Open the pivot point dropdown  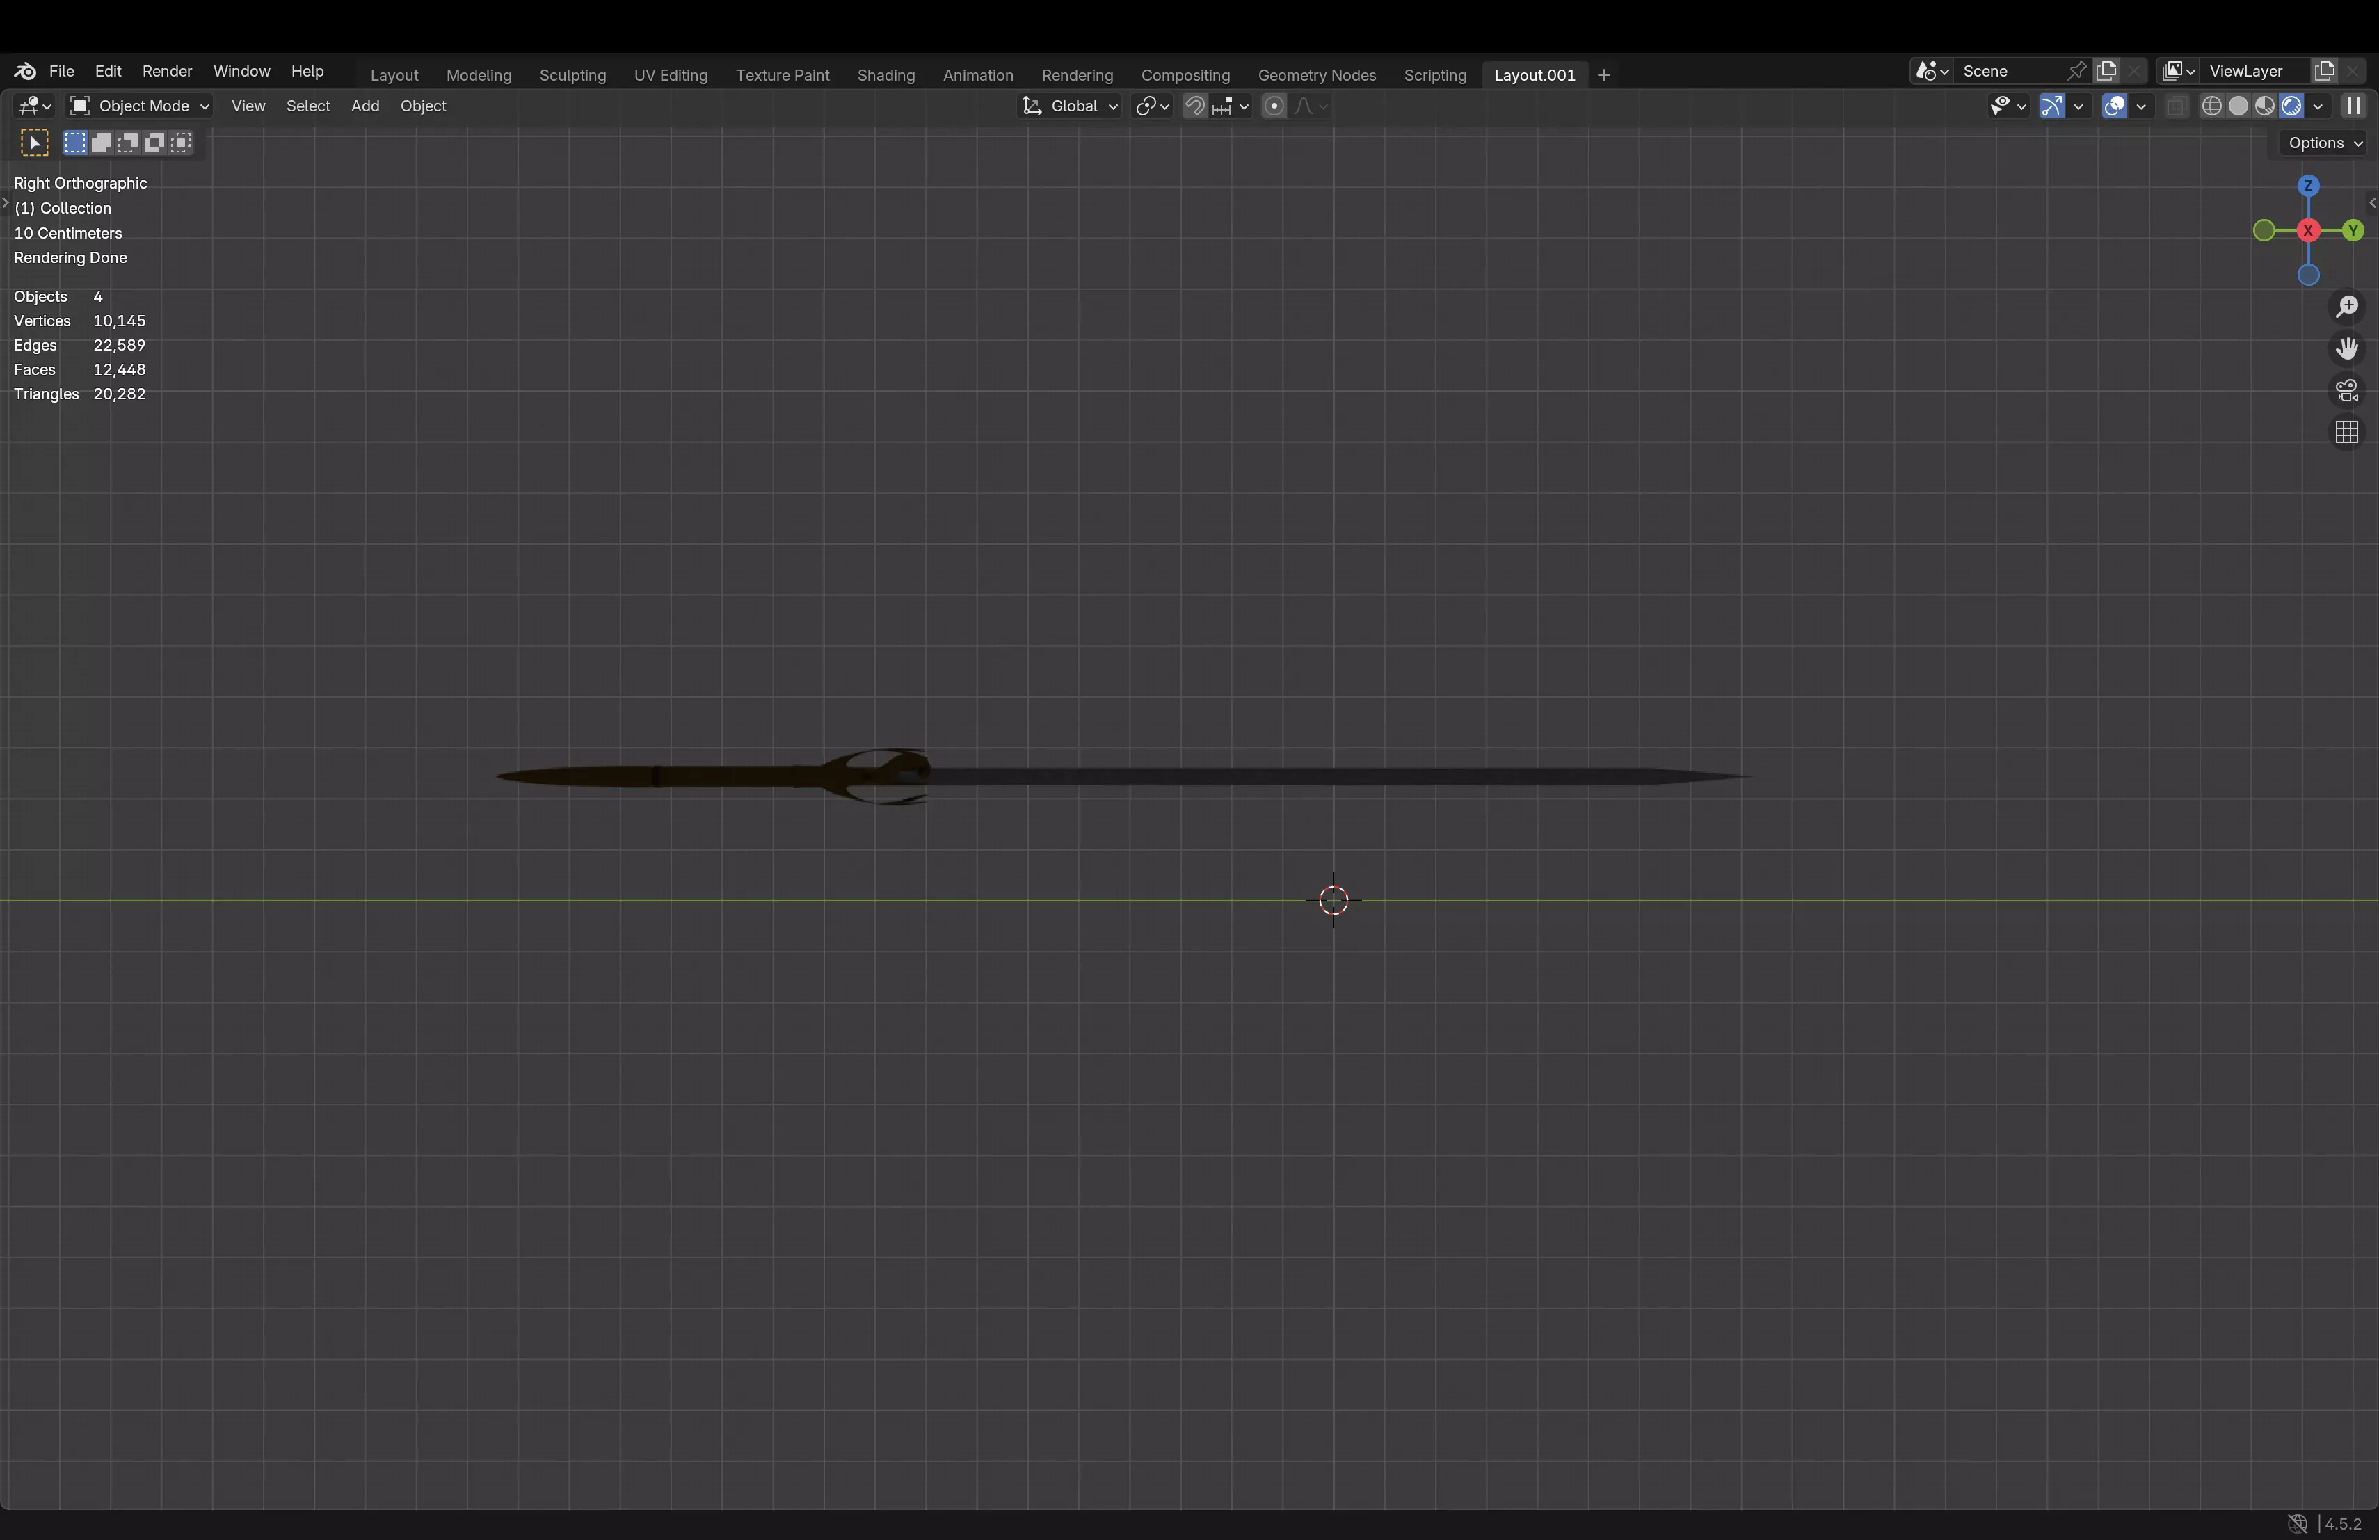click(1153, 106)
